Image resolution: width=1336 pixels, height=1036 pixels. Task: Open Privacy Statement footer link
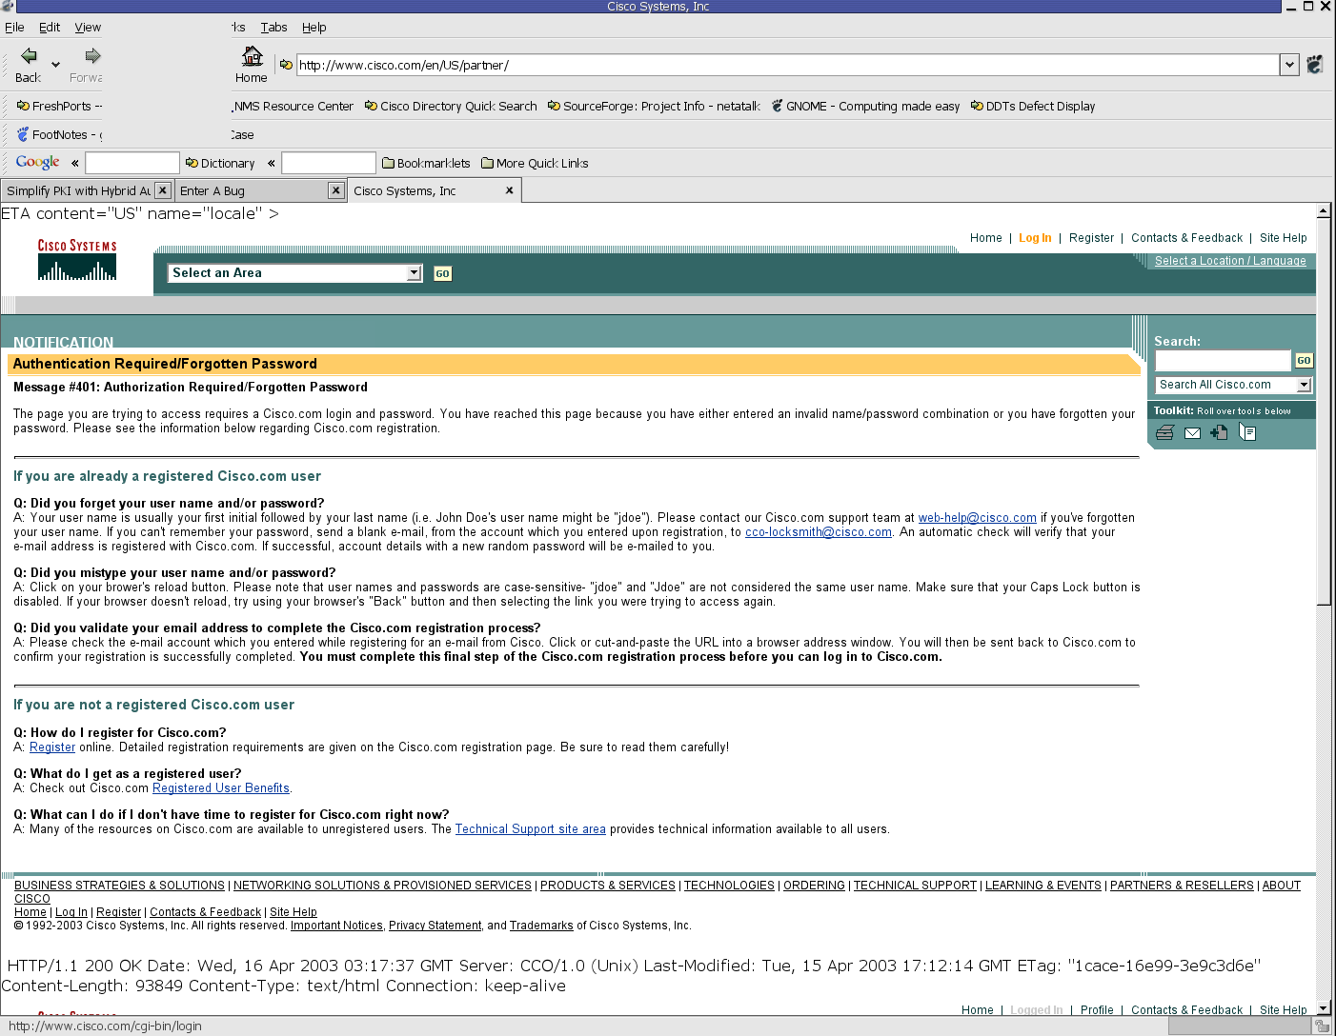(x=435, y=926)
